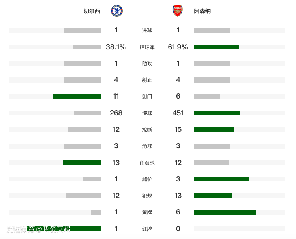Click the 红牌 red card label
The width and height of the screenshot is (296, 239).
pos(147,229)
